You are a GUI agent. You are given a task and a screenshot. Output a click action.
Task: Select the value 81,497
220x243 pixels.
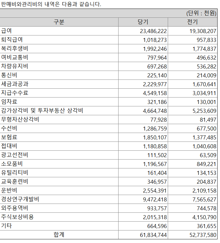click(x=208, y=120)
